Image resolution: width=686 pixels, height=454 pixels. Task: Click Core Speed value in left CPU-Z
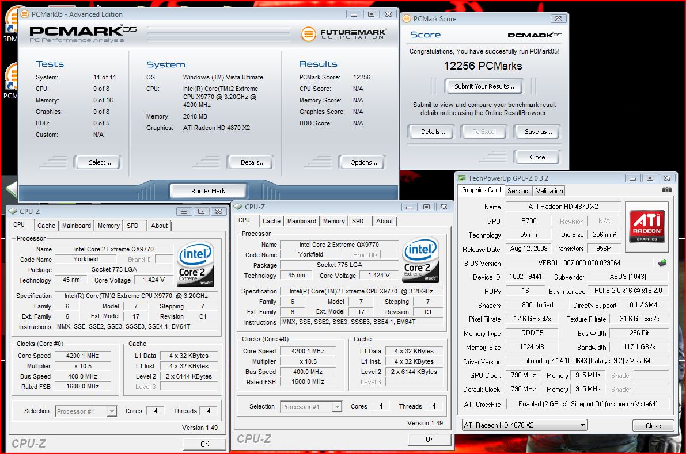point(83,356)
